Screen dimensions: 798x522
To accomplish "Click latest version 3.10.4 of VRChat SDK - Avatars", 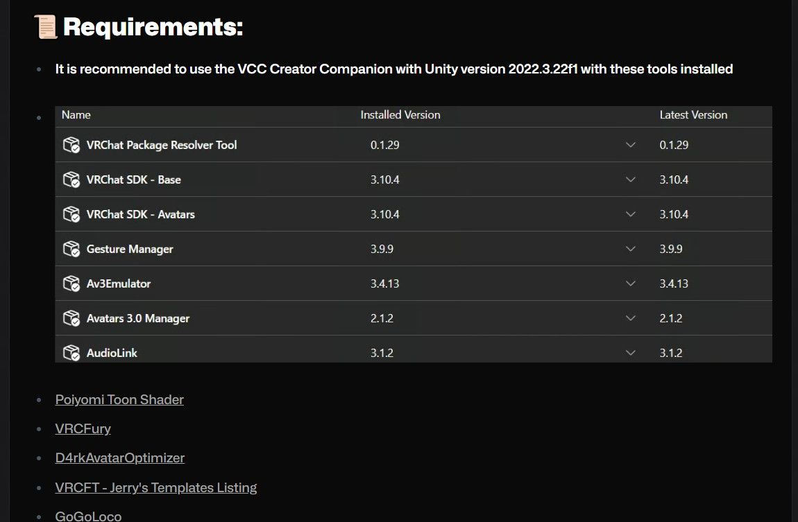I will coord(674,214).
